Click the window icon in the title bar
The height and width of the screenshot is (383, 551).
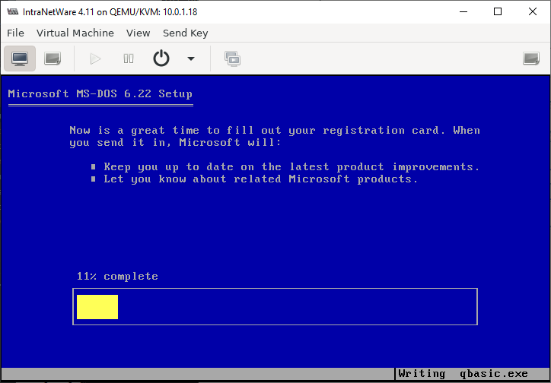12,11
